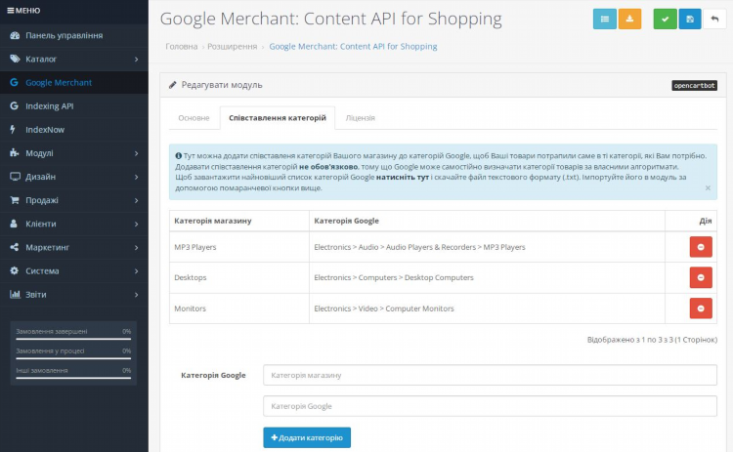Click the Замовлення у процесі progress bar
This screenshot has width=733, height=452.
pyautogui.click(x=73, y=358)
